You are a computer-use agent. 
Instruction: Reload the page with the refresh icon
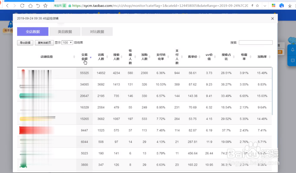coord(22,6)
